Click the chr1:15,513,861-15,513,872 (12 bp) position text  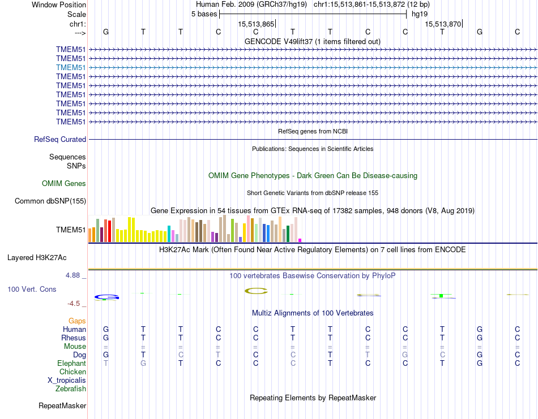(372, 5)
